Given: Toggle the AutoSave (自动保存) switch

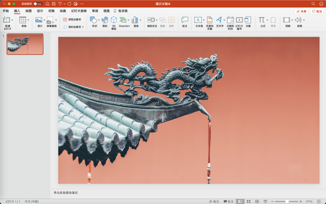Looking at the screenshot, I should pyautogui.click(x=38, y=4).
